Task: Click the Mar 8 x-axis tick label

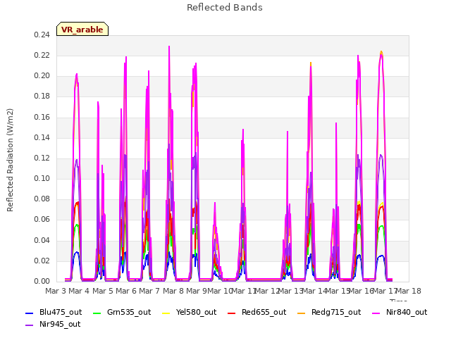Action: (x=173, y=291)
